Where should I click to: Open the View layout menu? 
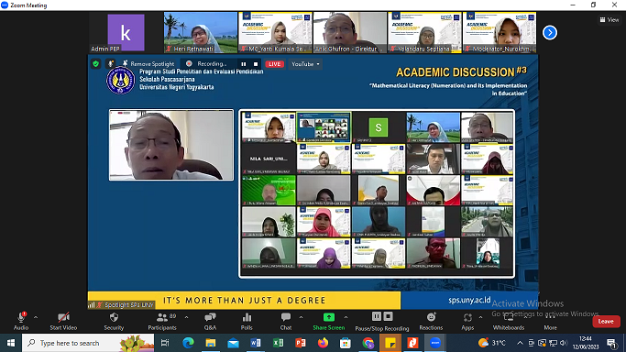click(610, 19)
